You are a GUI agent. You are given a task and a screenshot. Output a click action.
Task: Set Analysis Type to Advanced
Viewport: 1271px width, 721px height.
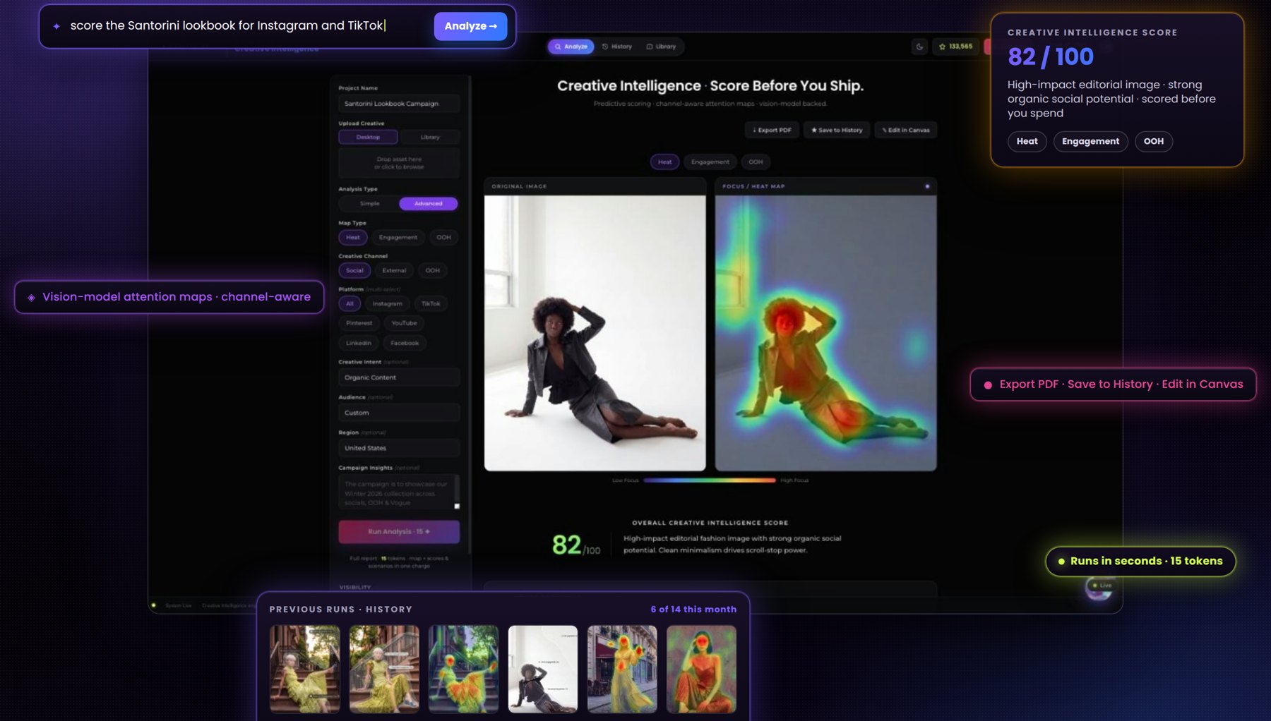429,204
